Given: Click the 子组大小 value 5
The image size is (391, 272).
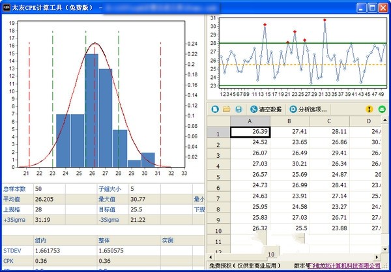Looking at the screenshot, I should 132,189.
